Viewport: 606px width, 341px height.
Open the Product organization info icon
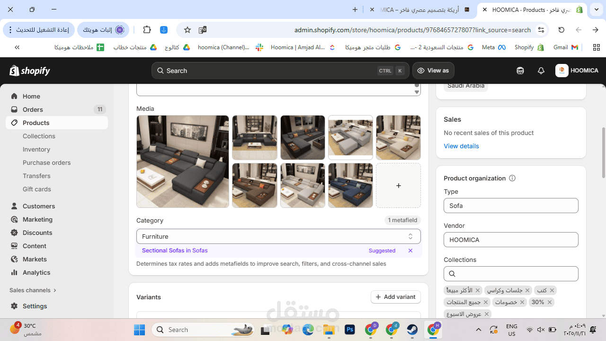tap(512, 178)
